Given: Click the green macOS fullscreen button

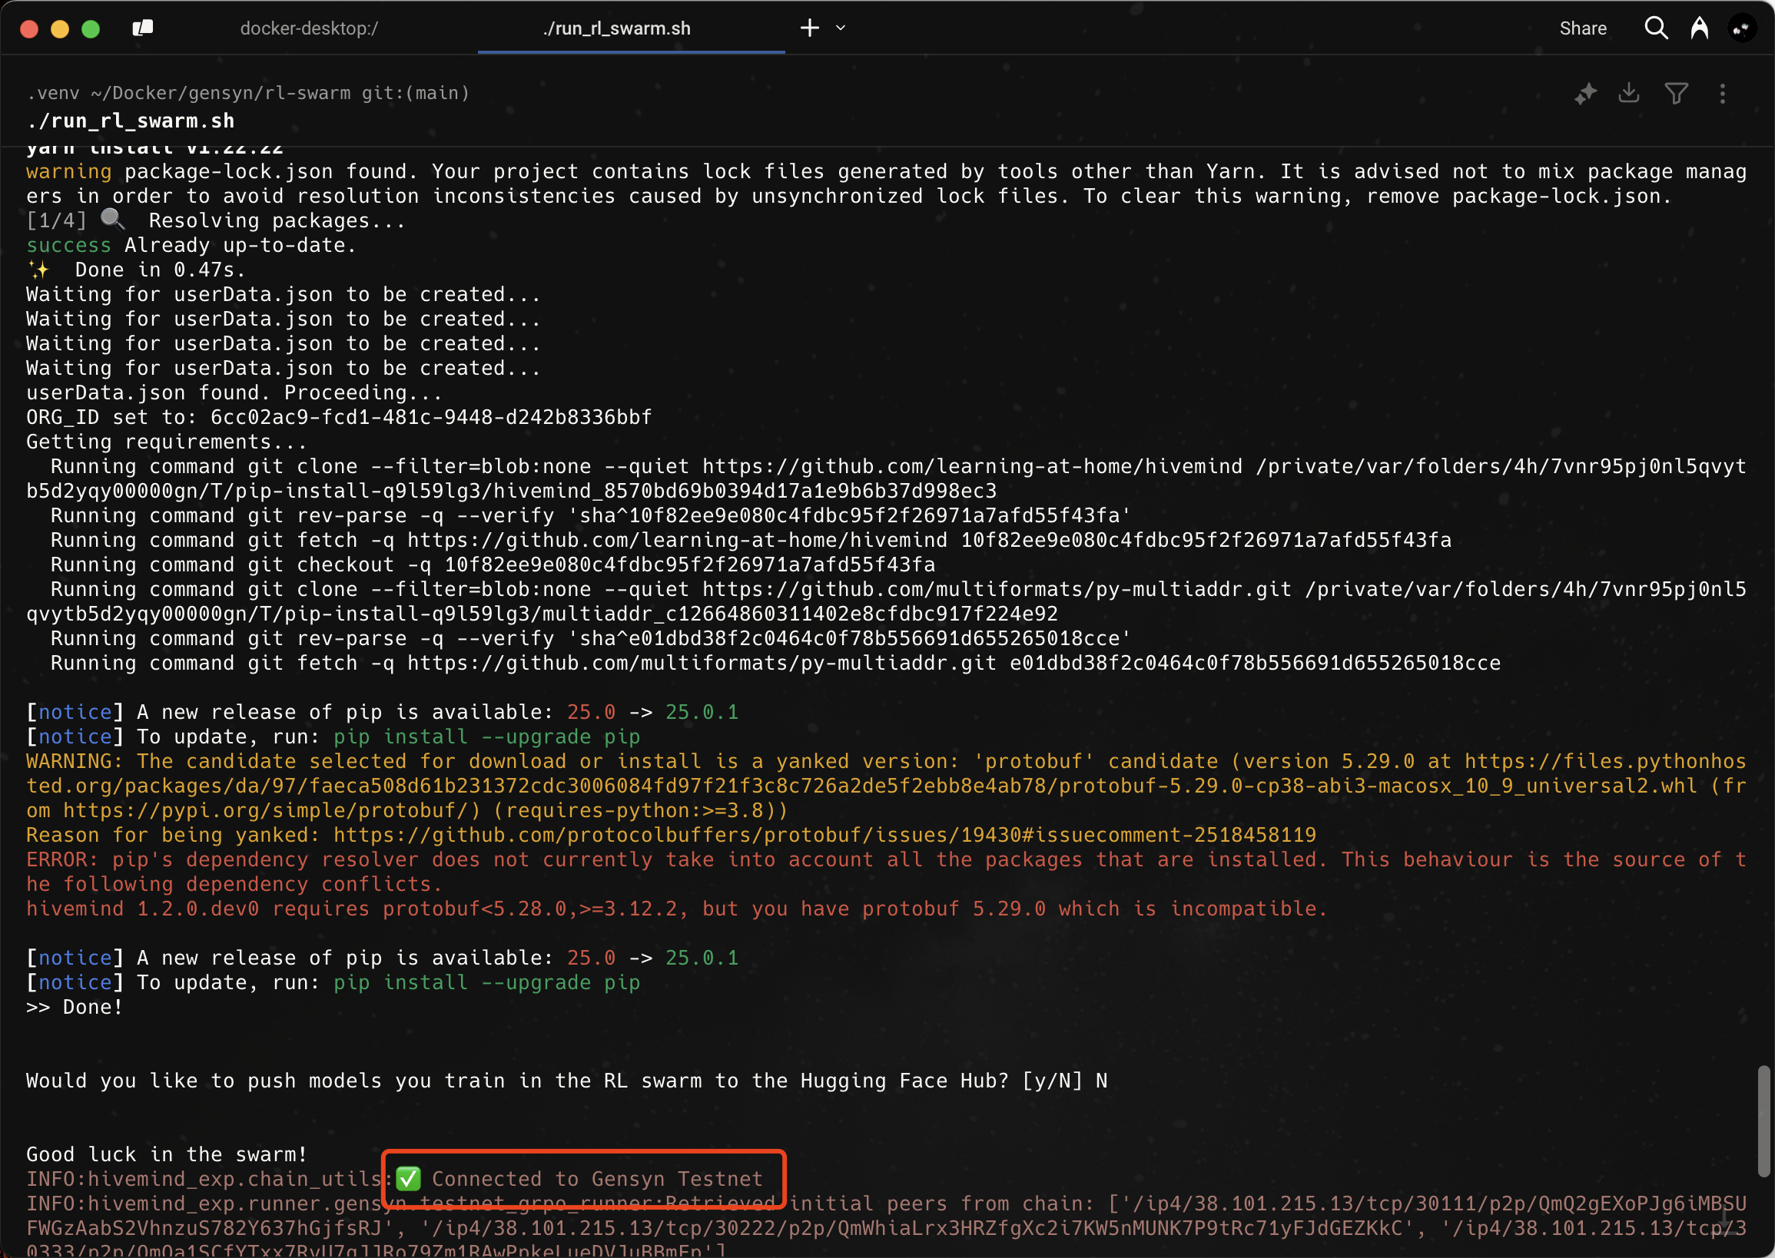Looking at the screenshot, I should click(x=91, y=28).
